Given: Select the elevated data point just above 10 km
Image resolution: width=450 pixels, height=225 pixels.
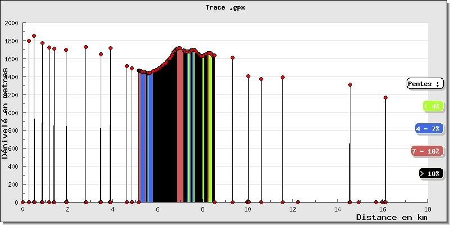Looking at the screenshot, I should coord(248,76).
